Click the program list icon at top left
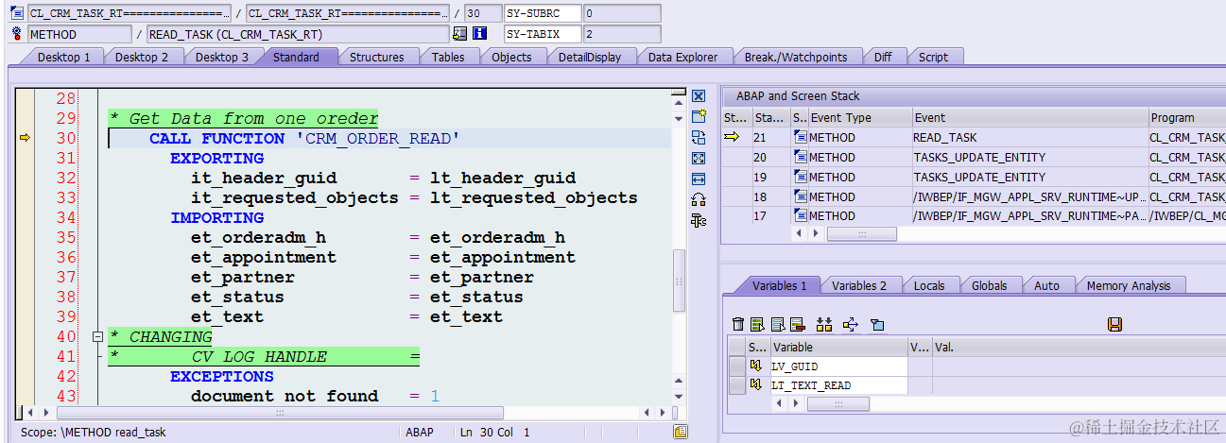 [x=17, y=13]
